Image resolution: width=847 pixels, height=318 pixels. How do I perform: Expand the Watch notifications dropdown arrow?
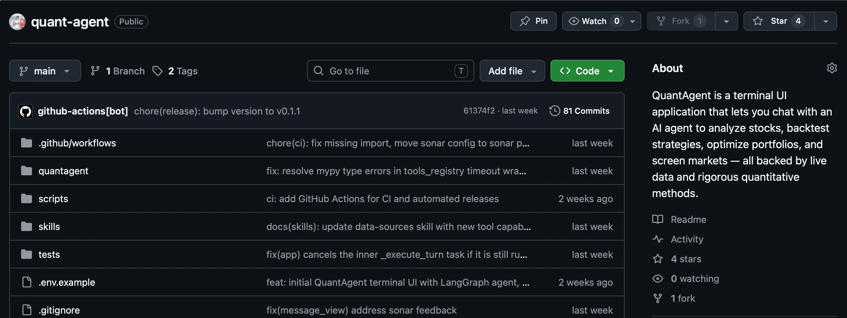pos(633,21)
